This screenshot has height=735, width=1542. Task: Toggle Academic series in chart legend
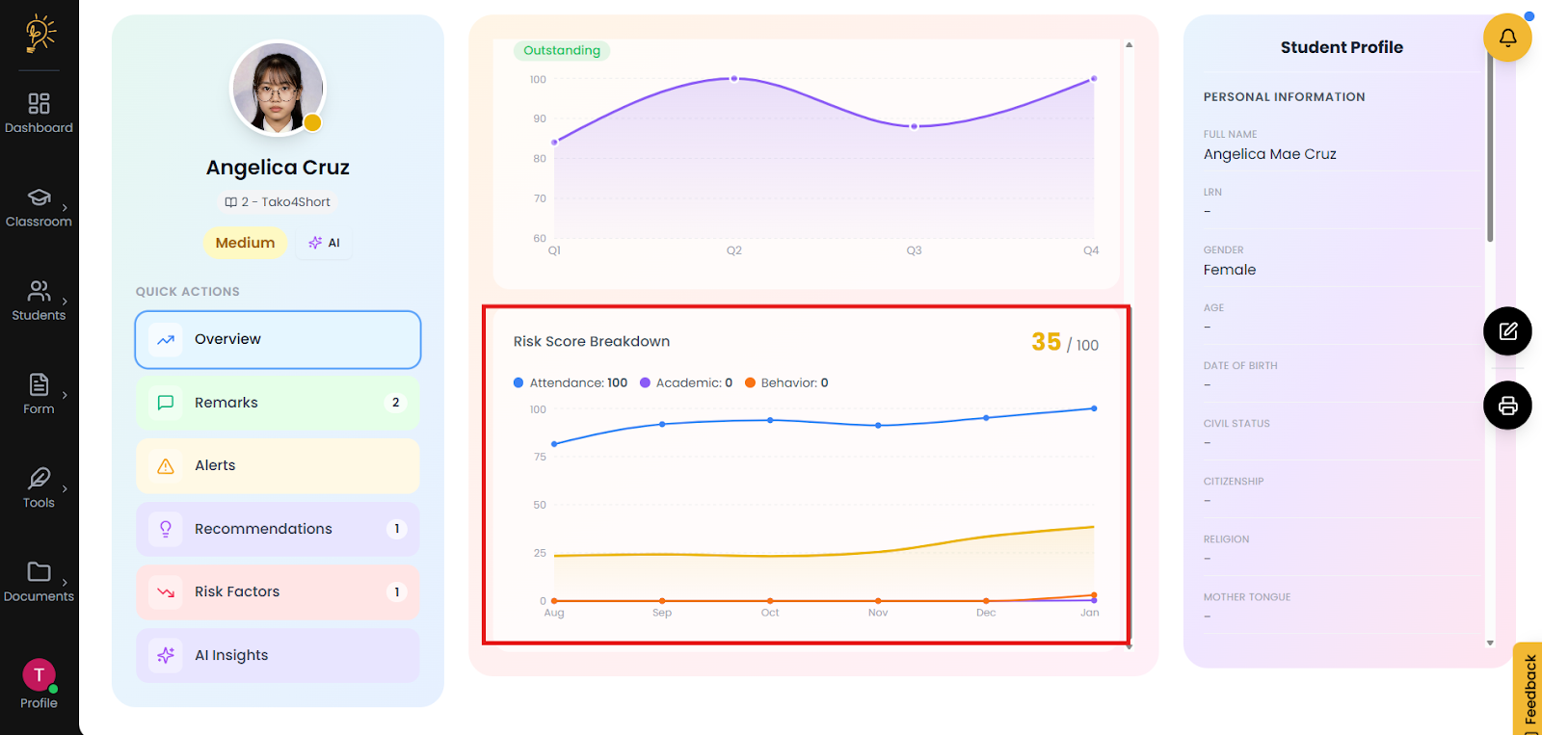pos(686,383)
